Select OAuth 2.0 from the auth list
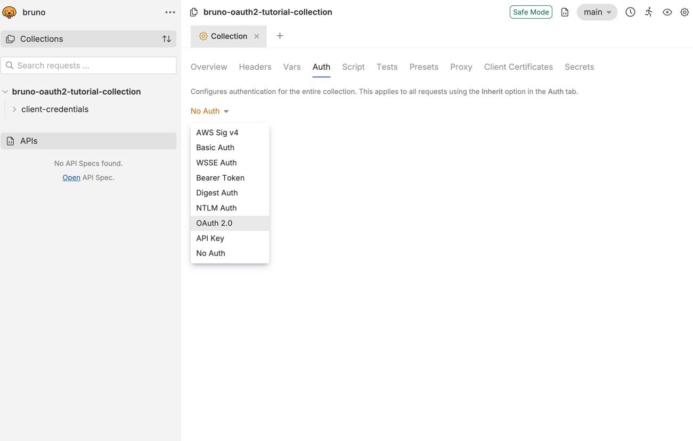The height and width of the screenshot is (441, 693). point(214,223)
